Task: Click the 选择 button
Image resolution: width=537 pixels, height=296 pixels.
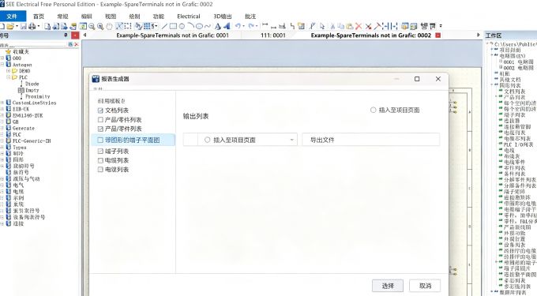Action: click(x=388, y=286)
